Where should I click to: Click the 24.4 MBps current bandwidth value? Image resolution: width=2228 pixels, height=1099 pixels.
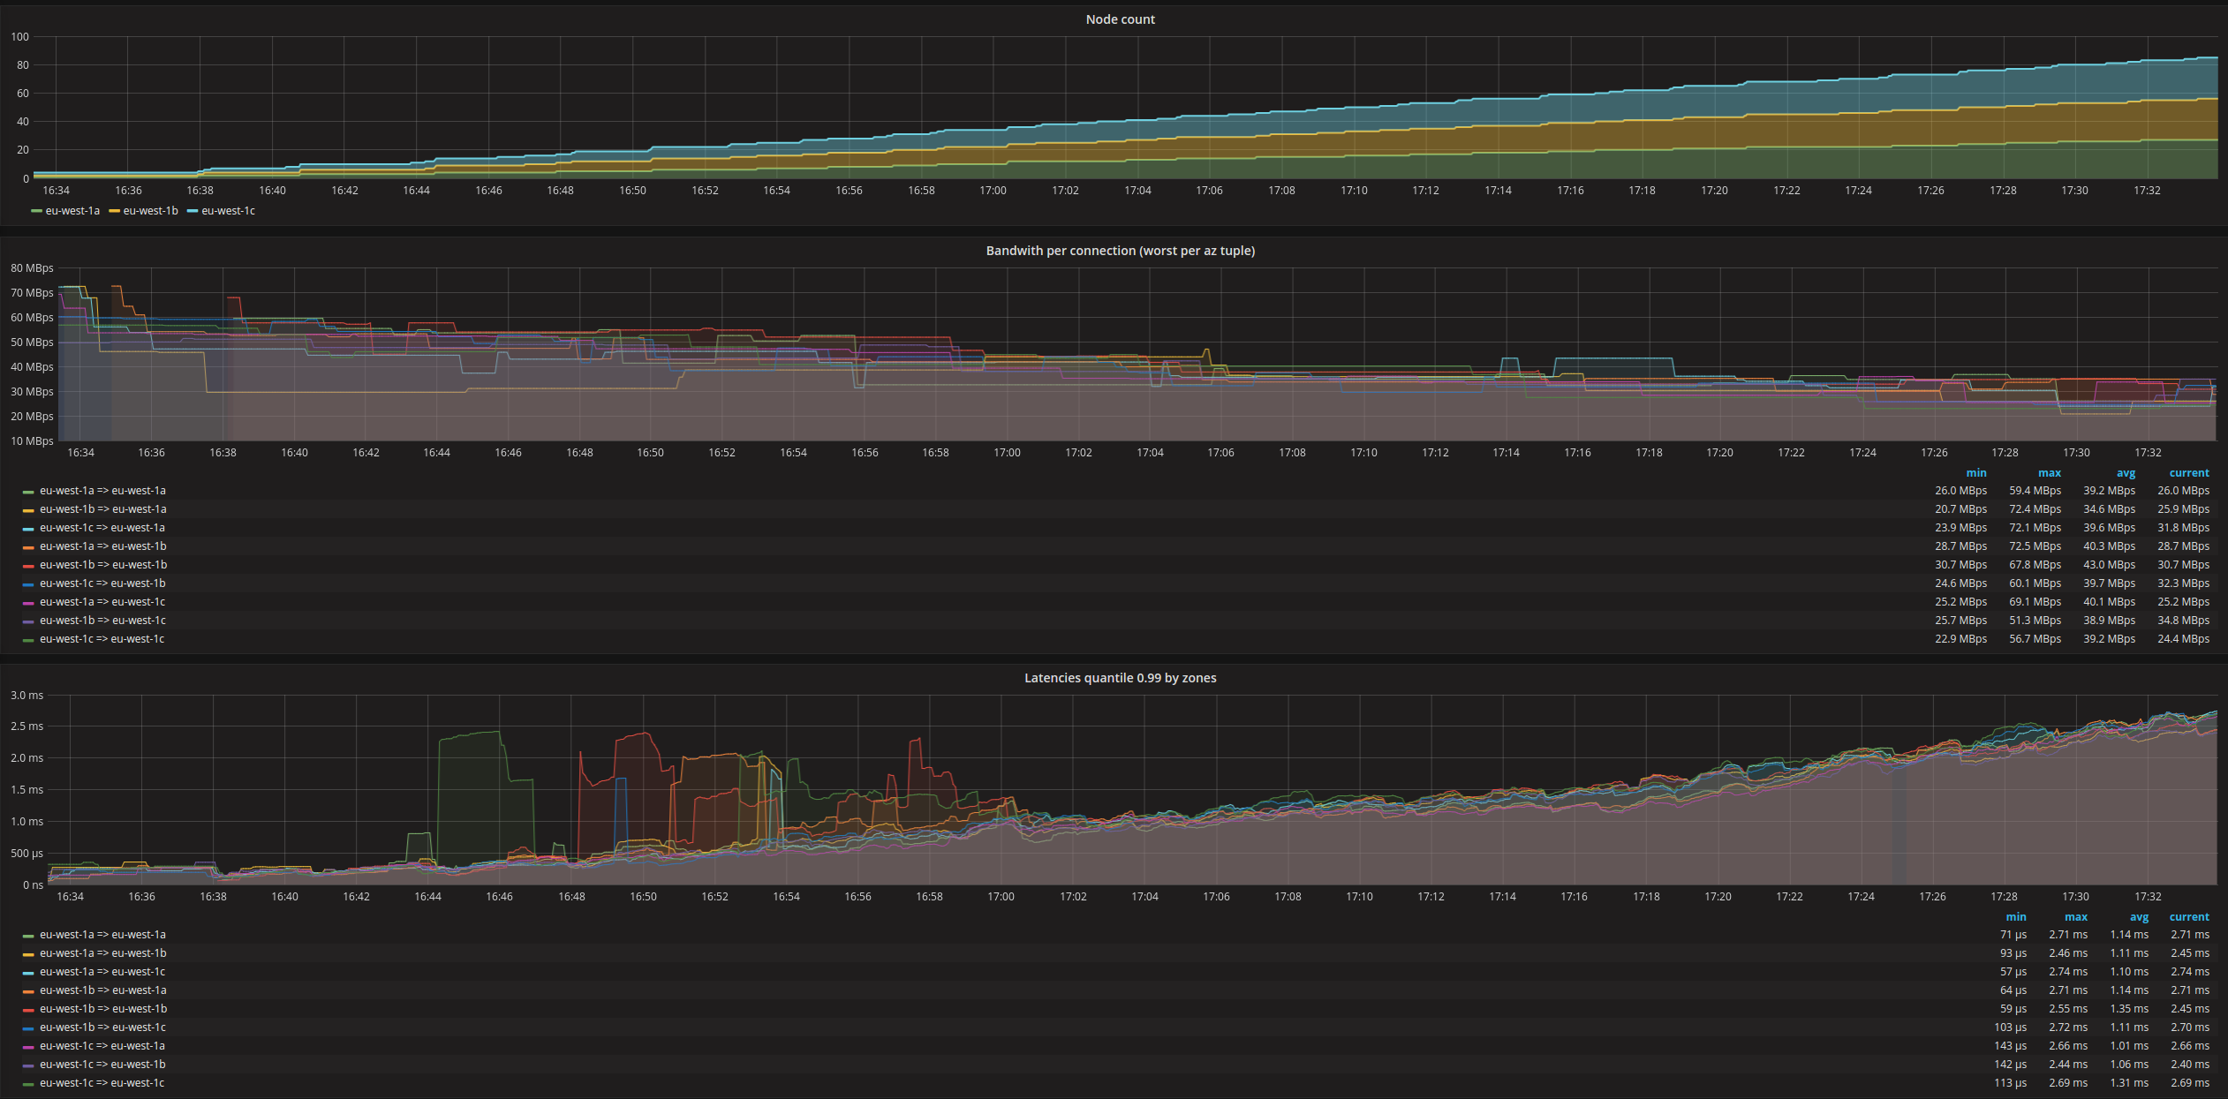(2184, 639)
